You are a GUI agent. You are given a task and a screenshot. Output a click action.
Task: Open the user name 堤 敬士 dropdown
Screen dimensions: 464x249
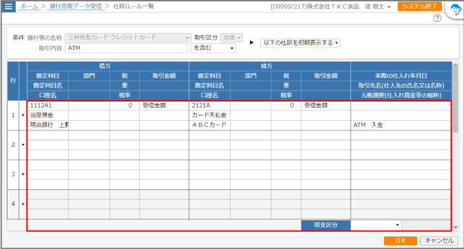[377, 6]
